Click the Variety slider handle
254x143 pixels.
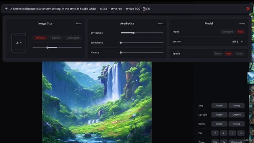click(x=121, y=52)
